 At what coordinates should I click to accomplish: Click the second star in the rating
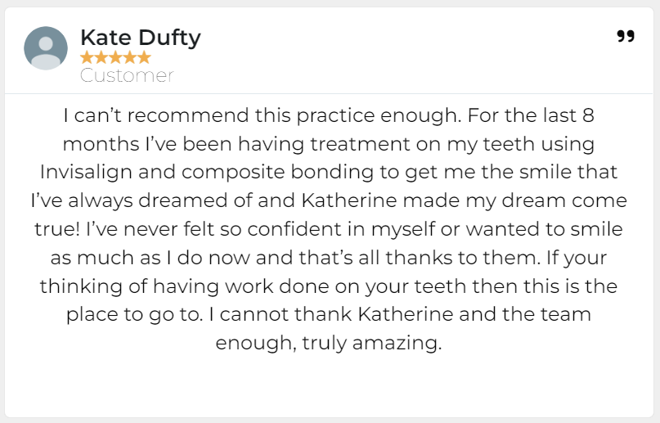(101, 57)
